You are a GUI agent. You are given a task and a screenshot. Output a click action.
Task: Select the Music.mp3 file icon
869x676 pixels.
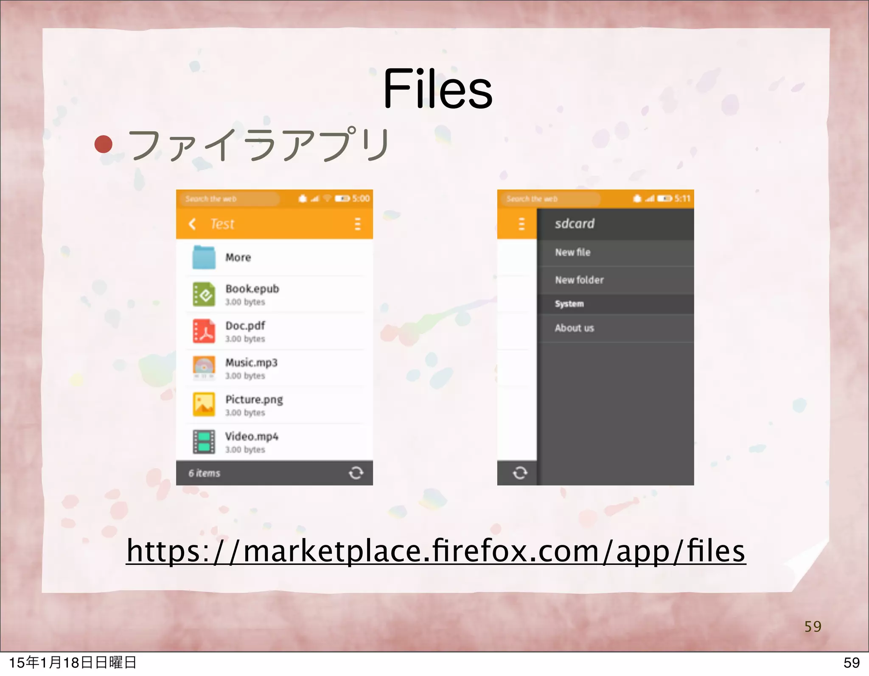pos(204,368)
